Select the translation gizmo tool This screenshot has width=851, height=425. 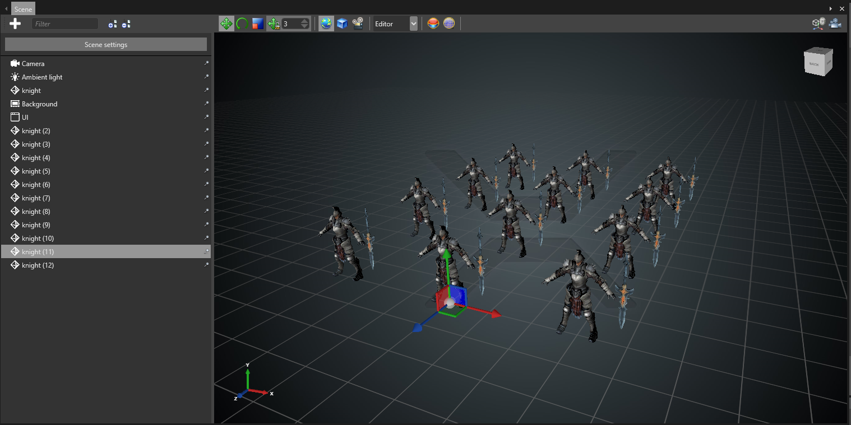click(226, 24)
